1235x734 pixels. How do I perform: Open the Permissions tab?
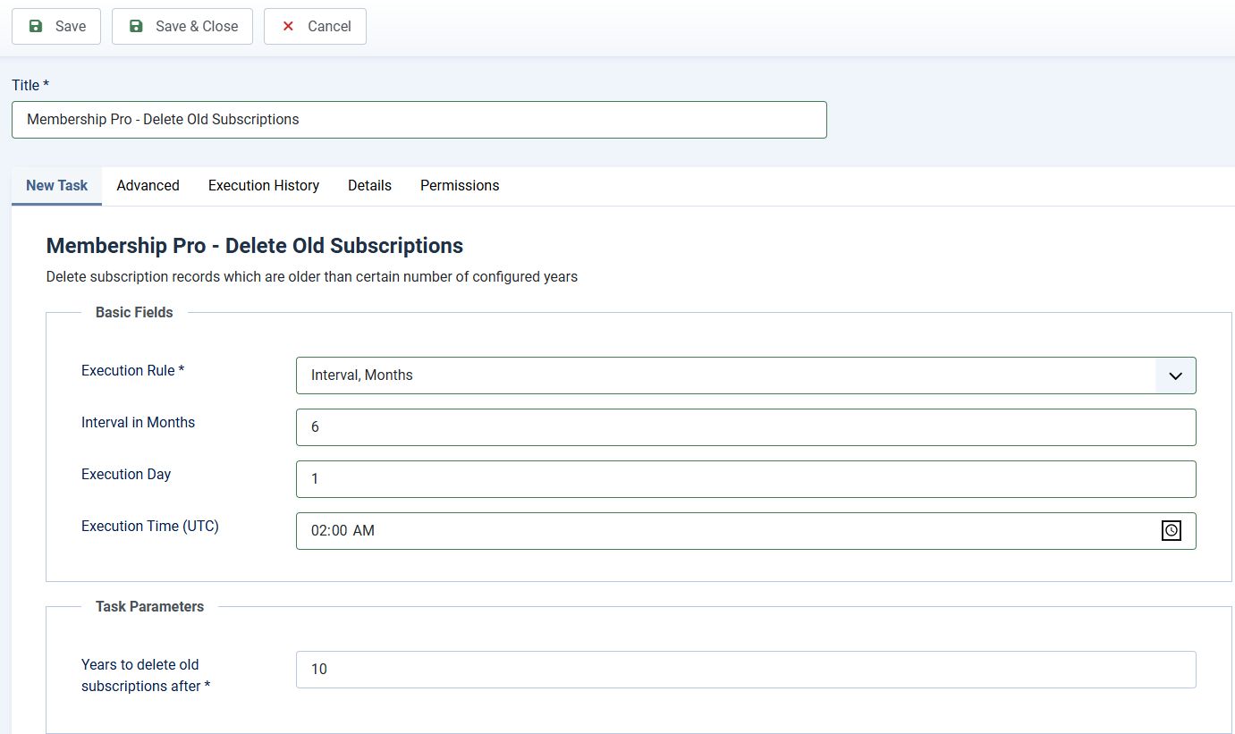click(460, 186)
